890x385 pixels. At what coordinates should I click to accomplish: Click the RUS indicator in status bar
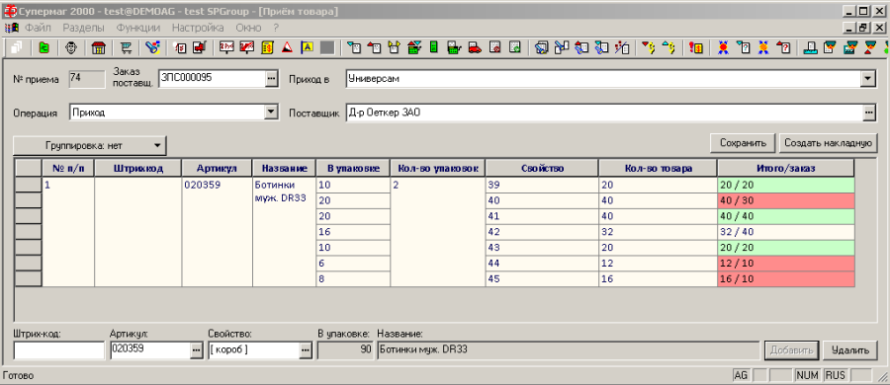pos(835,375)
